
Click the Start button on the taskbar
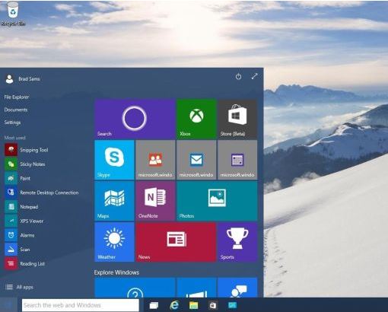coord(9,305)
